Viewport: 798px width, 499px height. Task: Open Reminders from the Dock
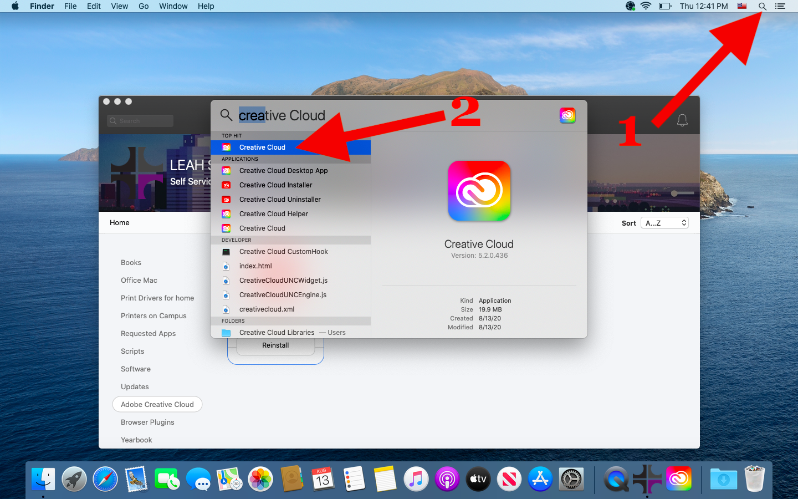click(x=354, y=479)
